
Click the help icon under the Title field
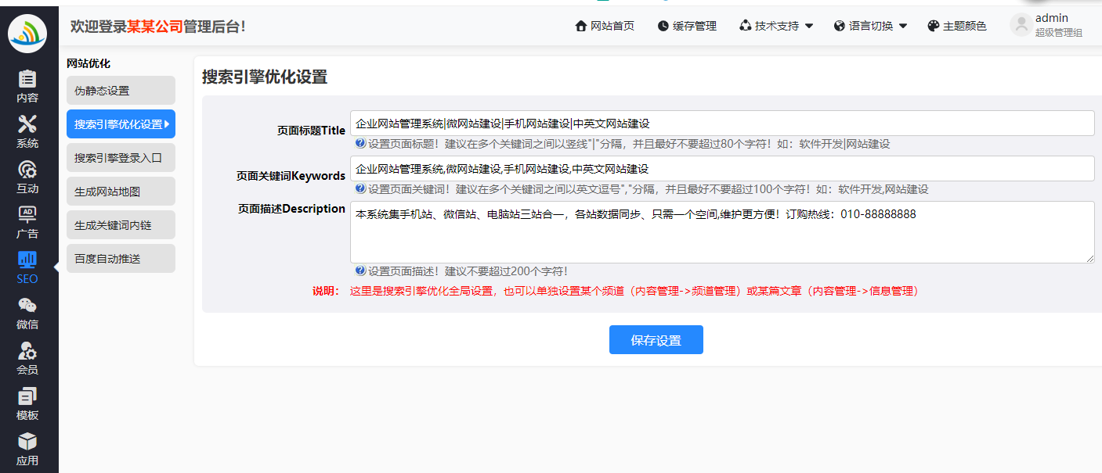click(360, 144)
